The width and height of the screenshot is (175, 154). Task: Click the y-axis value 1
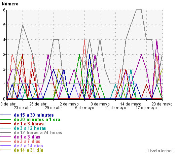point(4,84)
